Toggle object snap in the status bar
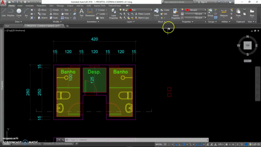Image resolution: width=261 pixels, height=147 pixels. pos(201,144)
